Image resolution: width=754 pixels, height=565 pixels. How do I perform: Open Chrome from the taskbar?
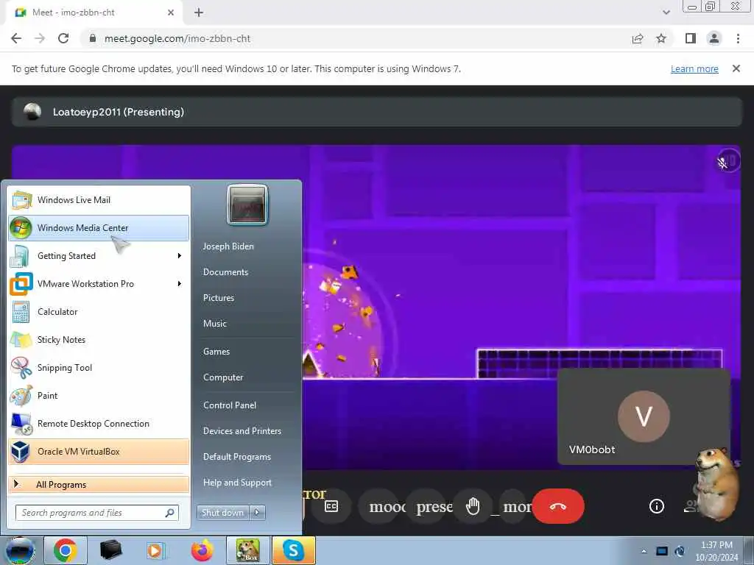66,550
